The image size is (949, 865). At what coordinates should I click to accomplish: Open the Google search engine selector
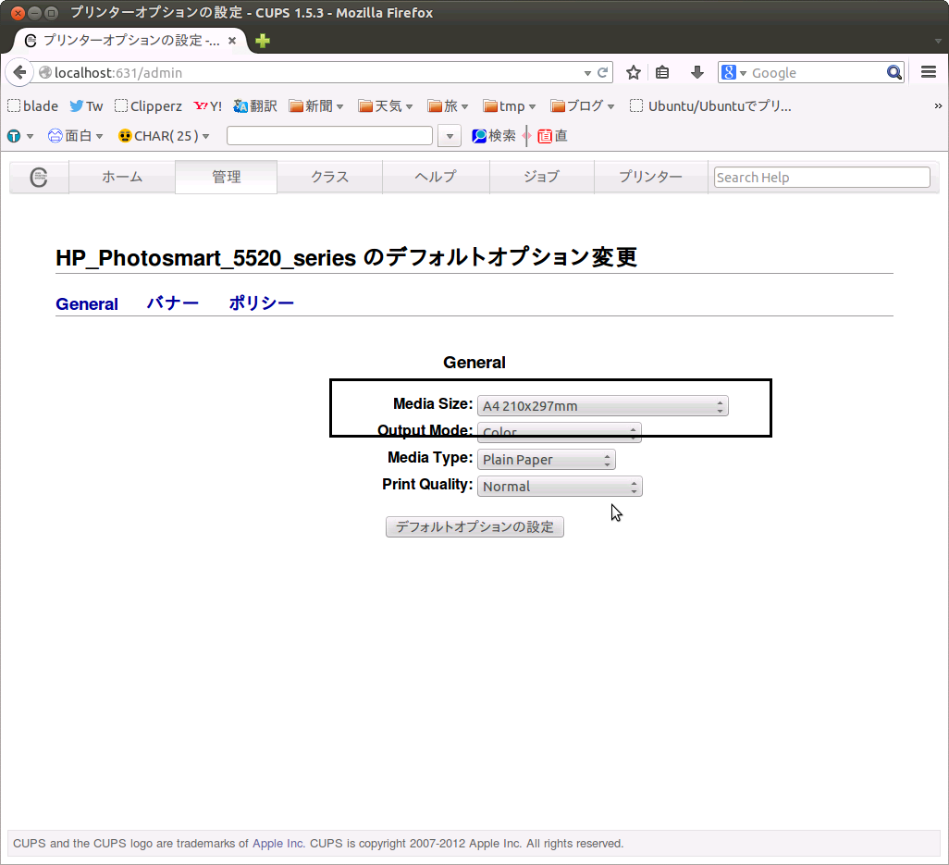tap(734, 73)
